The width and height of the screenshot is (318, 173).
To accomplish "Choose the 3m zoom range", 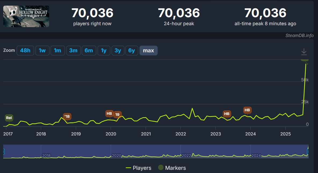I will click(73, 50).
